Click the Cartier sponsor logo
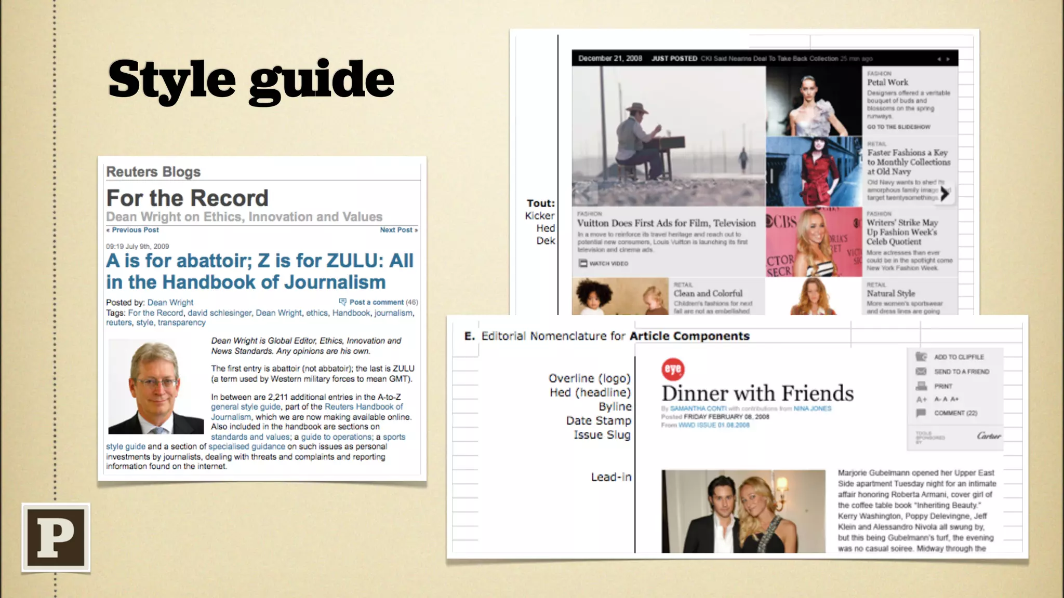1064x598 pixels. click(x=989, y=436)
